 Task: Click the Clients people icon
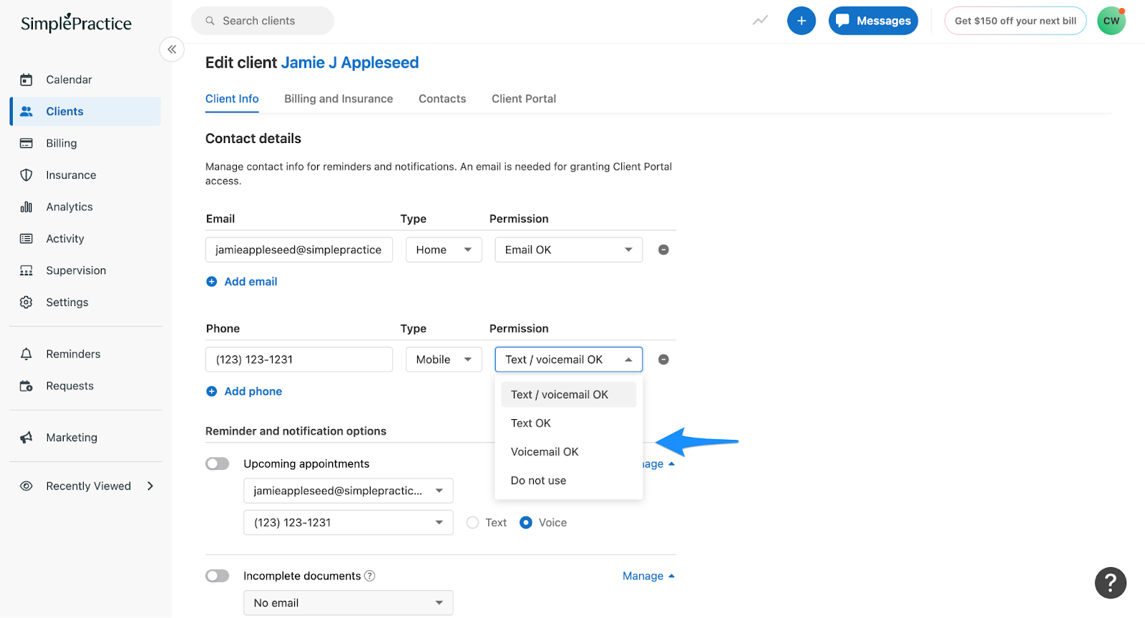26,112
